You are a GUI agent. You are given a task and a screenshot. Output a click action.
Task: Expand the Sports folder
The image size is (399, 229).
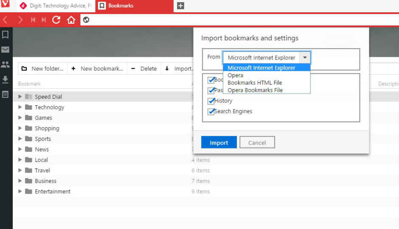(20, 139)
